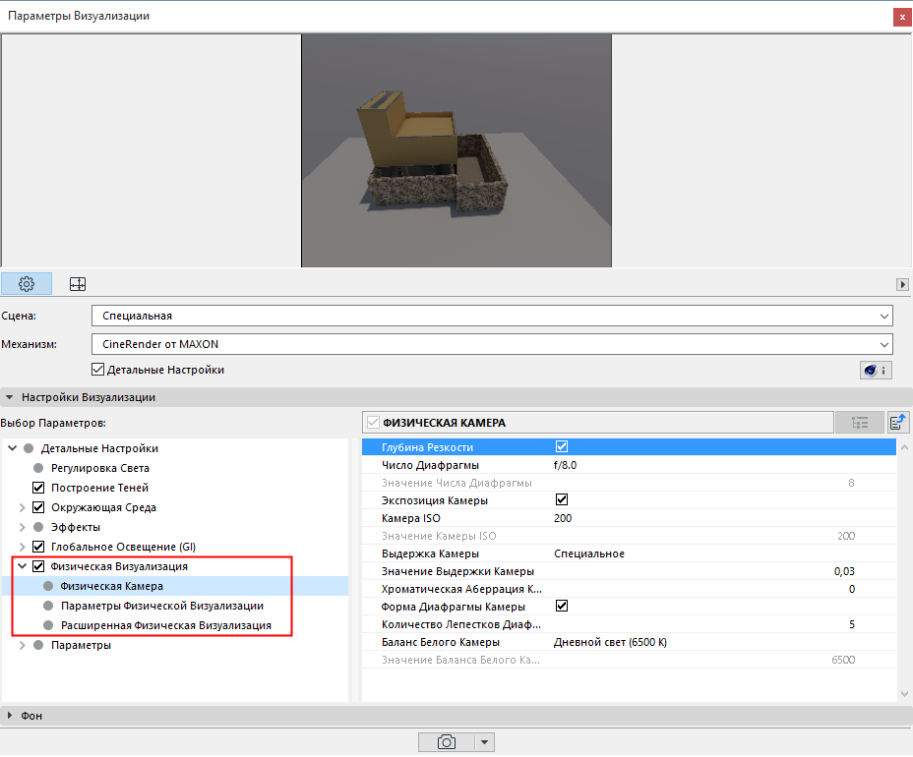Click Значение Числа Диафрагмы disabled row
The image size is (913, 757).
pos(629,483)
